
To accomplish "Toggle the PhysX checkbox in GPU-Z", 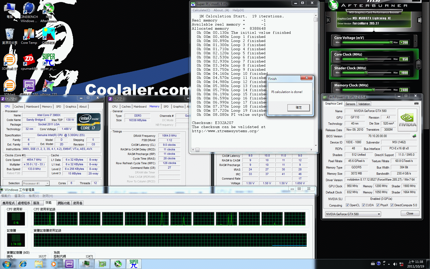I will (x=378, y=205).
